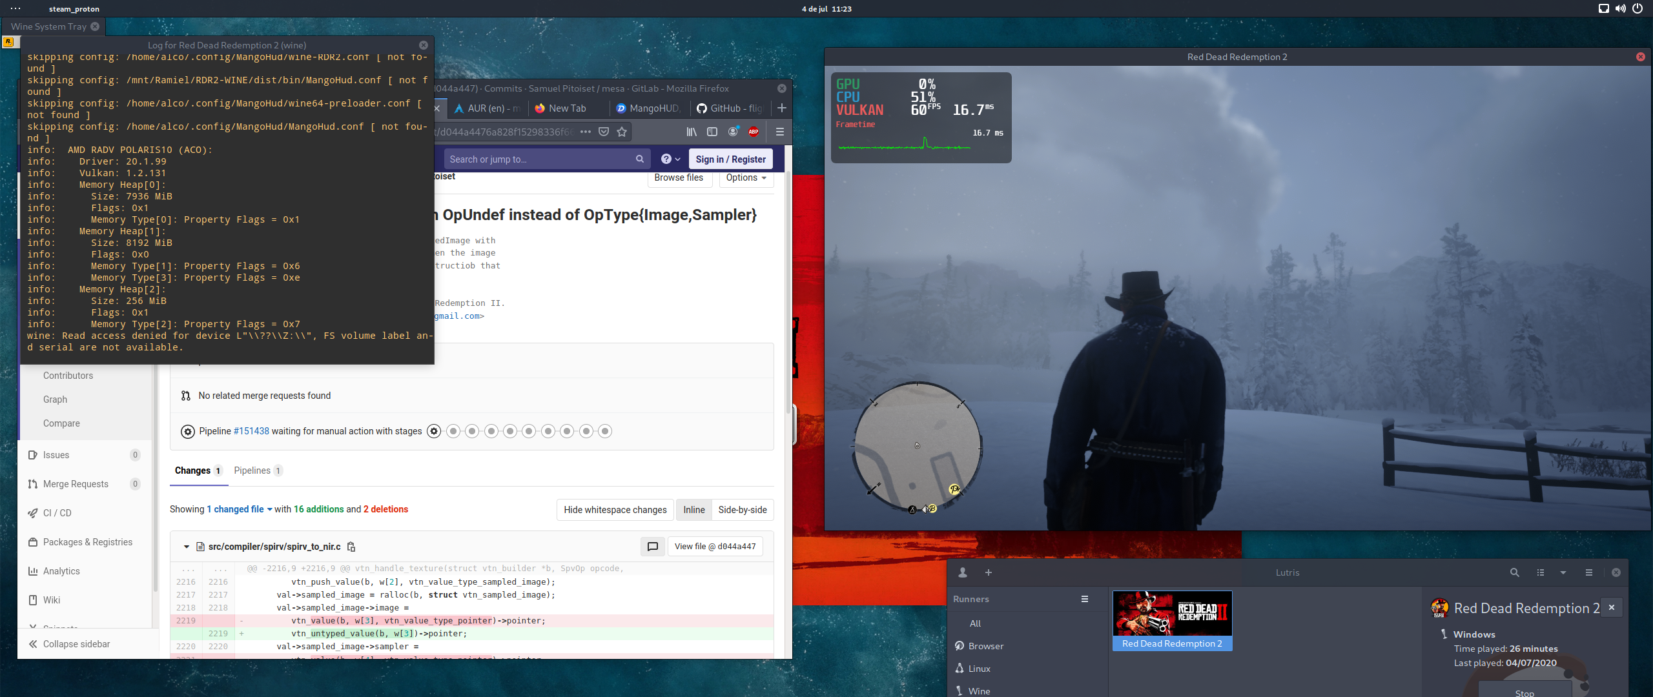
Task: Expand the Options dropdown on commit page
Action: [x=746, y=177]
